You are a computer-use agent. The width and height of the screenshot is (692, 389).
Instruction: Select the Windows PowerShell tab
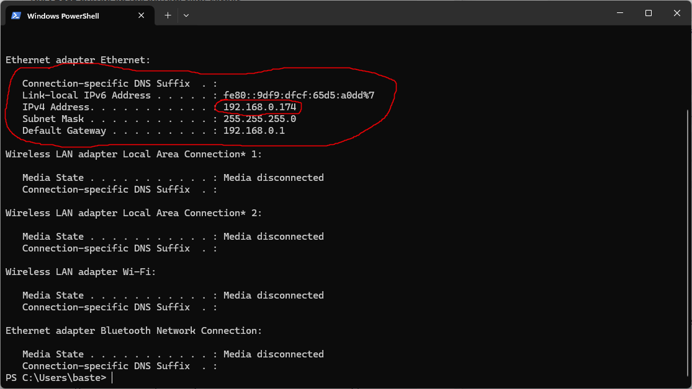[x=68, y=15]
